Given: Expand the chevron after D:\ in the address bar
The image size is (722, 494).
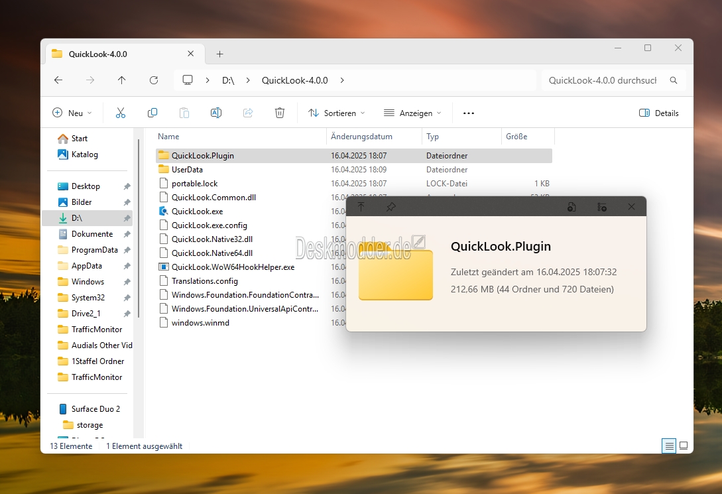Looking at the screenshot, I should click(x=248, y=80).
